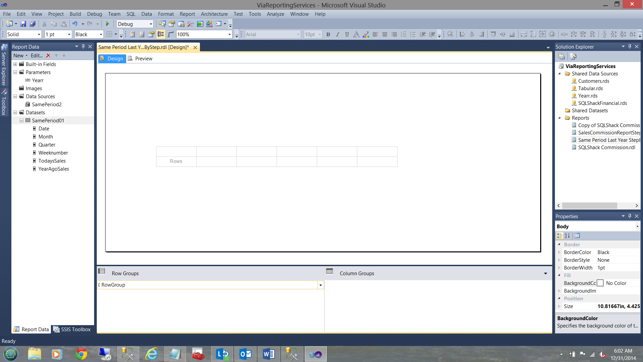This screenshot has height=362, width=643.
Task: Open the Debug configuration dropdown
Action: pos(151,24)
